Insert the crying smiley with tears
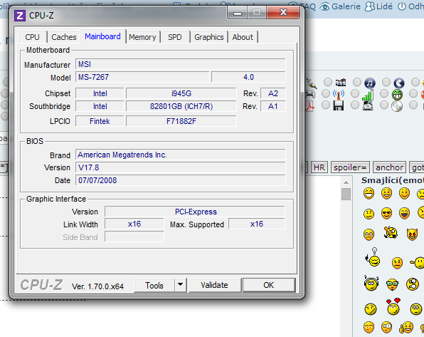The image size is (424, 337). tap(369, 234)
